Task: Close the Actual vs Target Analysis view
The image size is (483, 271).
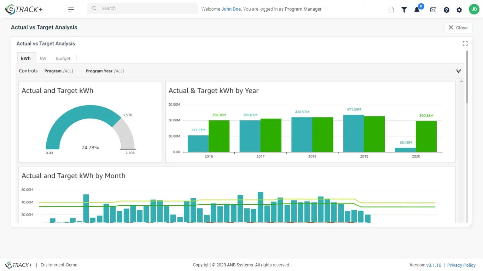Action: 458,27
